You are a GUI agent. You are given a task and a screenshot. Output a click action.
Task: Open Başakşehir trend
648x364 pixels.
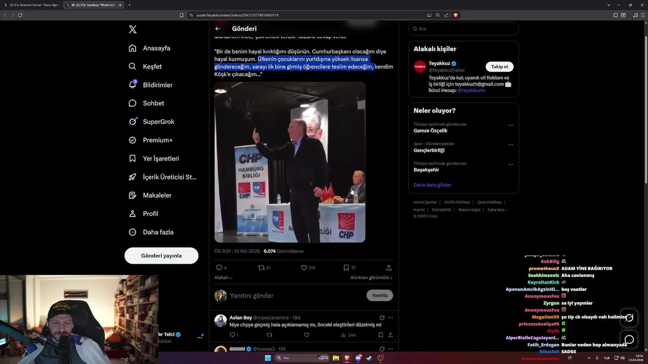point(426,170)
